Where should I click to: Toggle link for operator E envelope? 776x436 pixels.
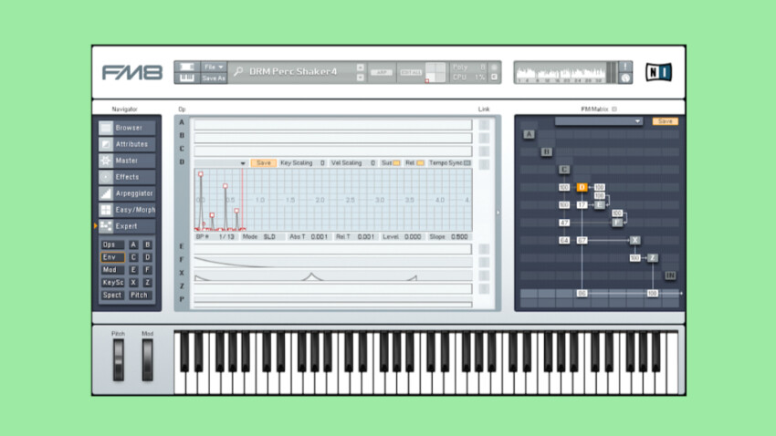tap(484, 249)
